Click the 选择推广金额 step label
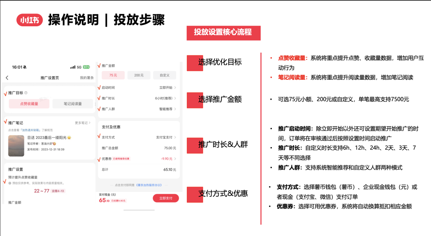431x236 pixels. pyautogui.click(x=220, y=99)
